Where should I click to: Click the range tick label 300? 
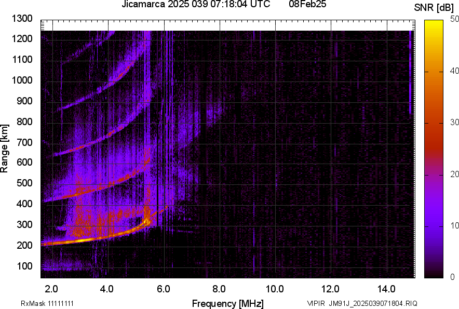pyautogui.click(x=24, y=224)
